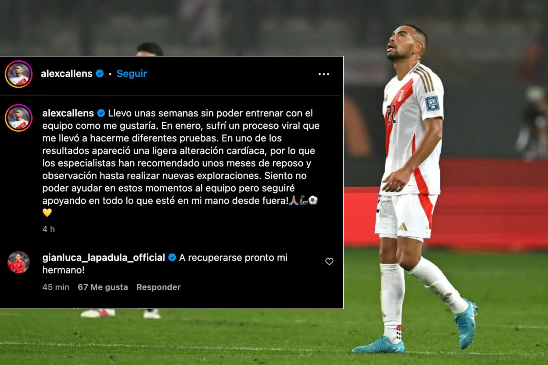Image resolution: width=548 pixels, height=365 pixels.
Task: Click the Seguir follow button
Action: pos(132,74)
